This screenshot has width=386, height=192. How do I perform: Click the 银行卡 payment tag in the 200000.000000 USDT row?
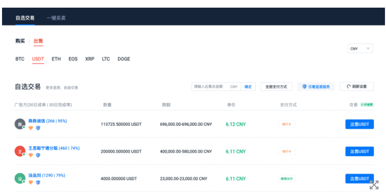pyautogui.click(x=287, y=151)
